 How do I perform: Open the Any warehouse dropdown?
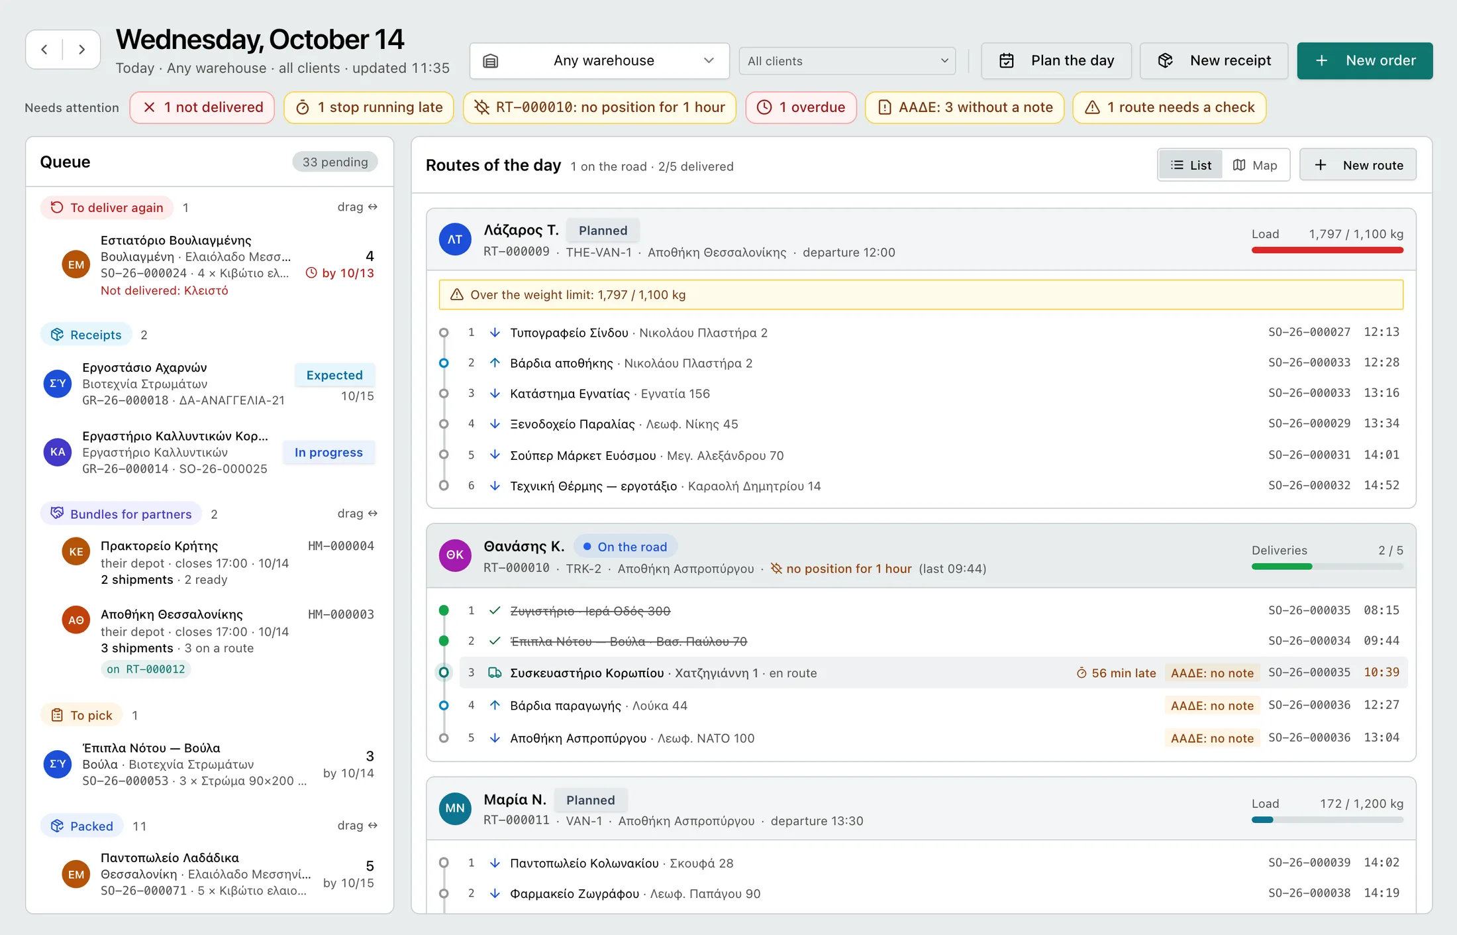pyautogui.click(x=600, y=61)
